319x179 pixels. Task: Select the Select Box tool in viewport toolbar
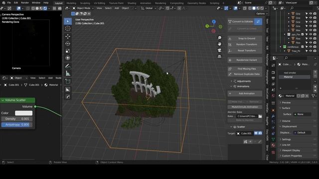pos(68,21)
